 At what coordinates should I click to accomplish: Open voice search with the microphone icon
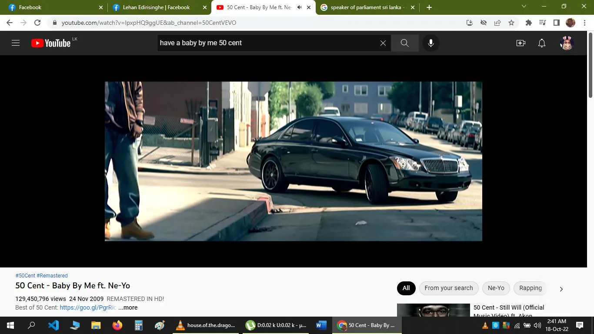pyautogui.click(x=430, y=43)
